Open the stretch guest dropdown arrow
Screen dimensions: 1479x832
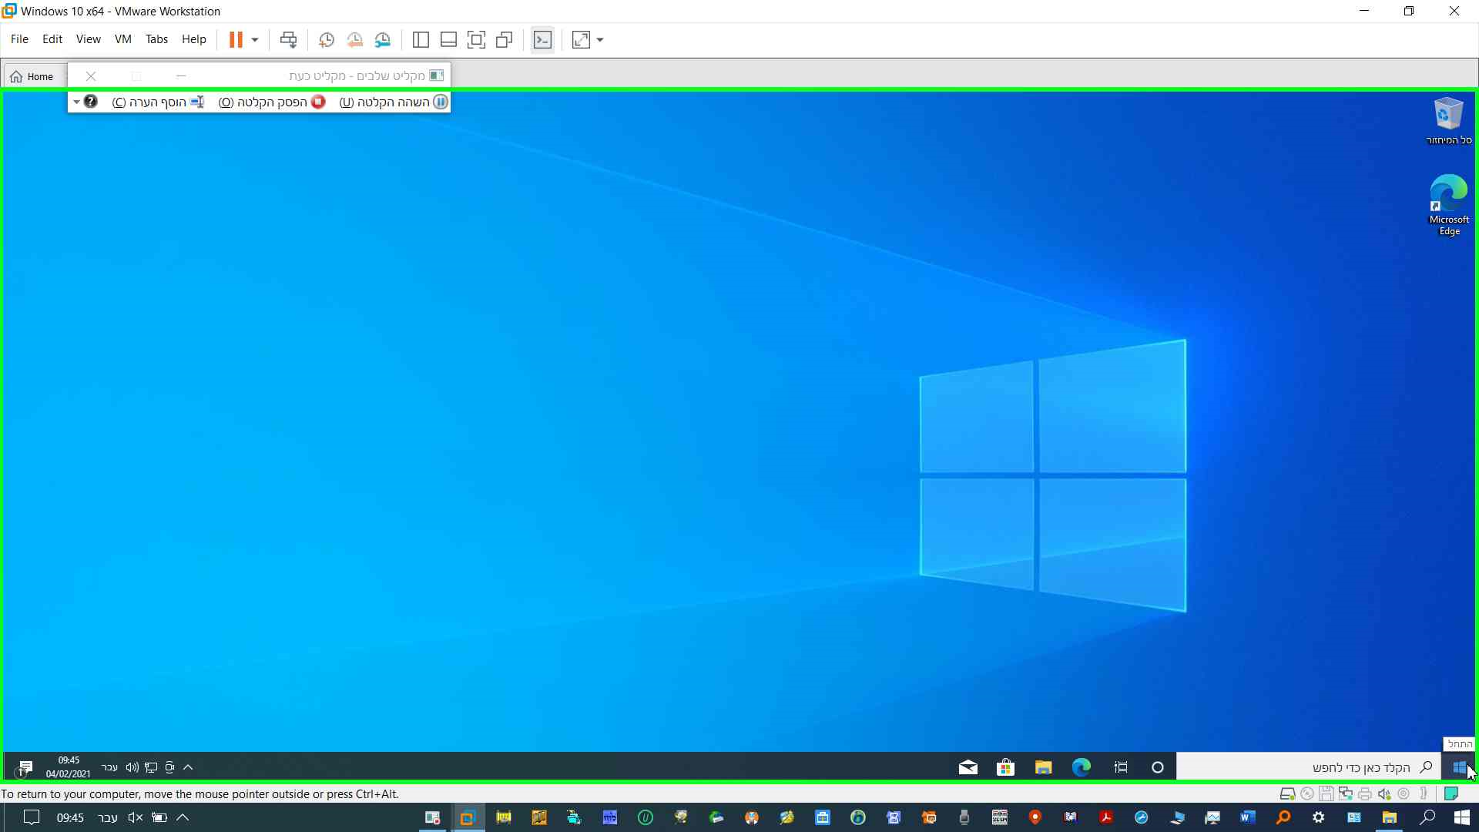coord(600,40)
